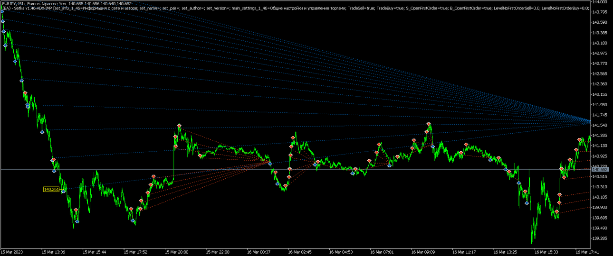Click the 15 Mar 20:00 time label
This screenshot has width=613, height=256.
(x=176, y=252)
